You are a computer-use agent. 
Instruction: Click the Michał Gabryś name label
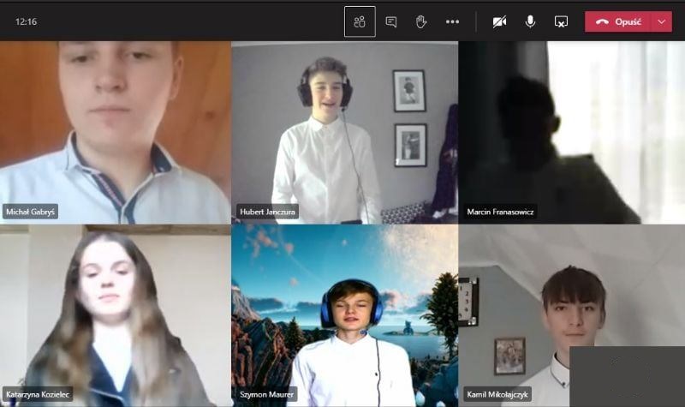click(30, 212)
